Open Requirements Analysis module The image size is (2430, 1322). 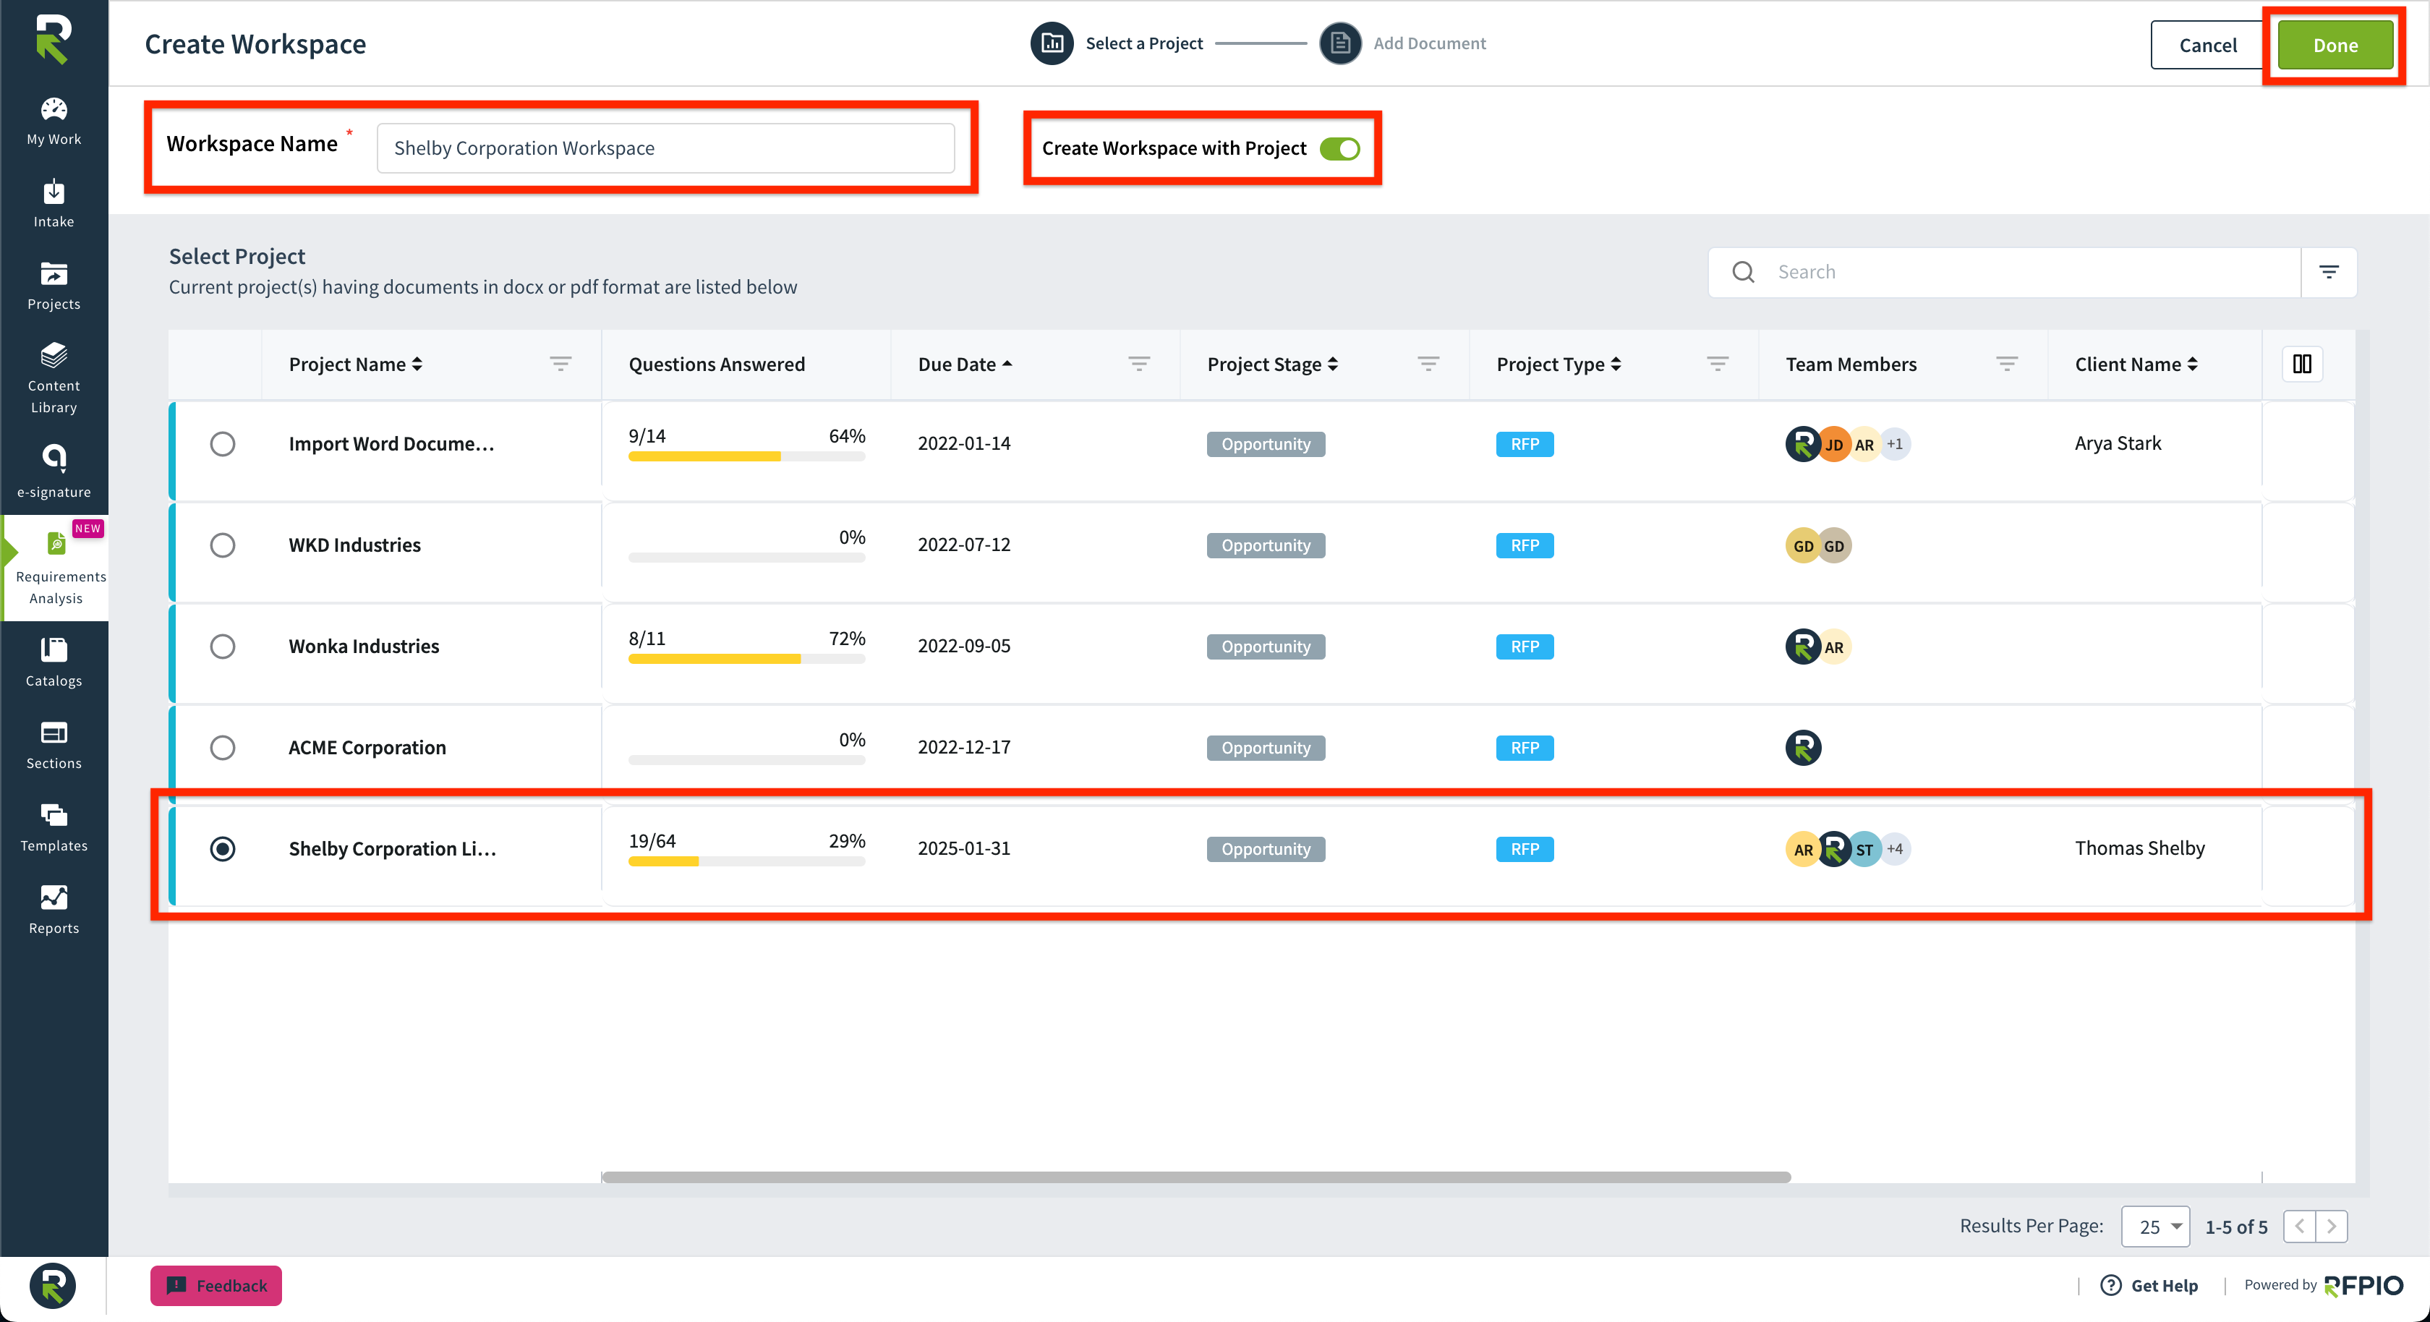56,568
